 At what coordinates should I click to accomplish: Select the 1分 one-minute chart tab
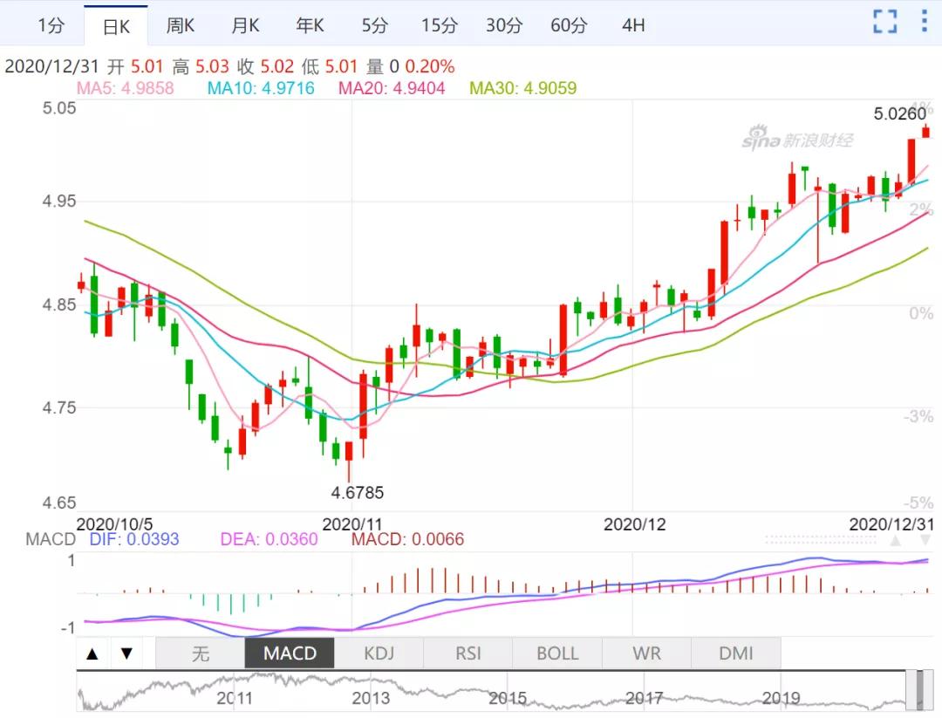[51, 26]
